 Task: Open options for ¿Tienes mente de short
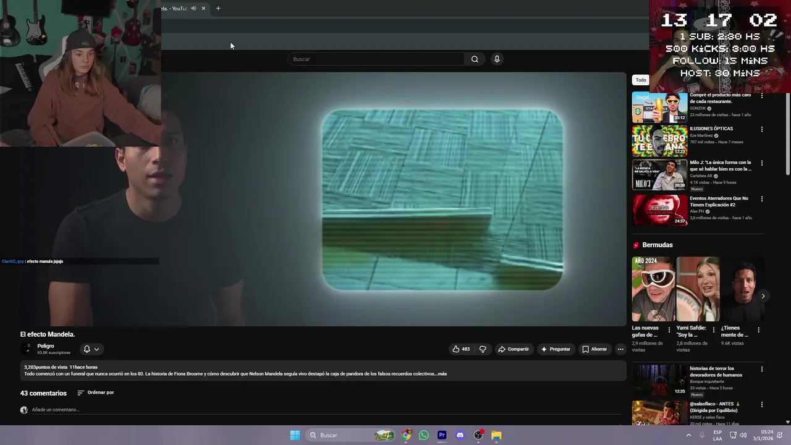pyautogui.click(x=758, y=330)
